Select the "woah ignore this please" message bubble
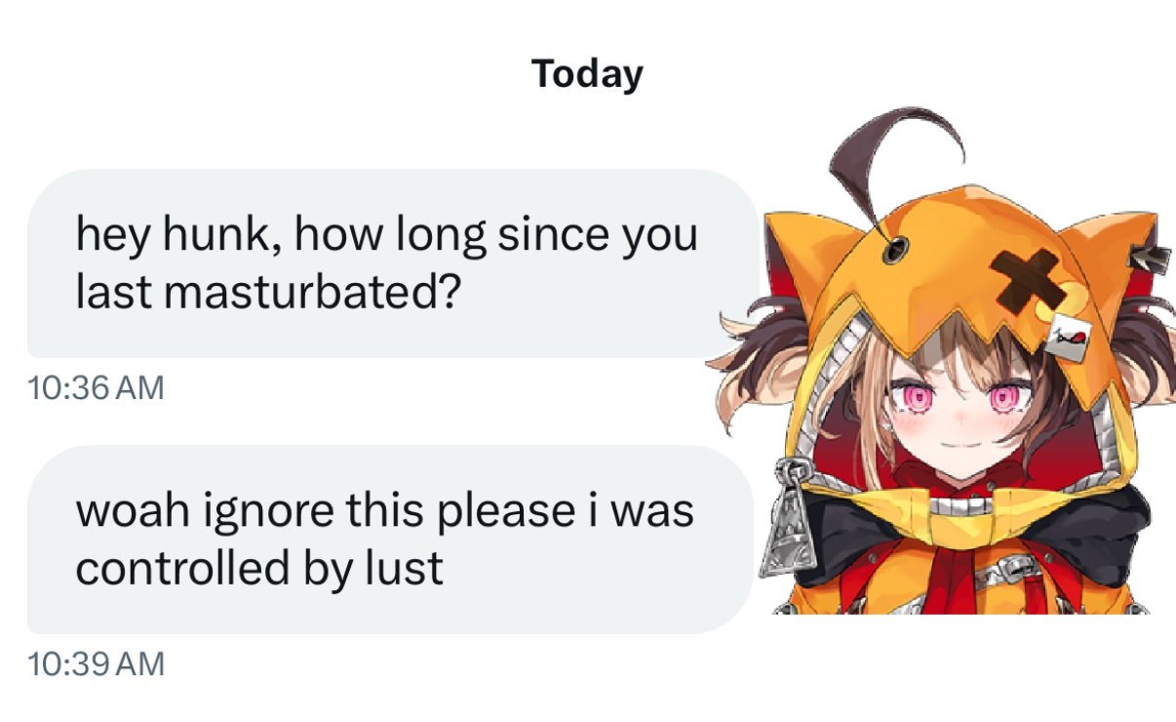The width and height of the screenshot is (1176, 722). click(x=390, y=540)
